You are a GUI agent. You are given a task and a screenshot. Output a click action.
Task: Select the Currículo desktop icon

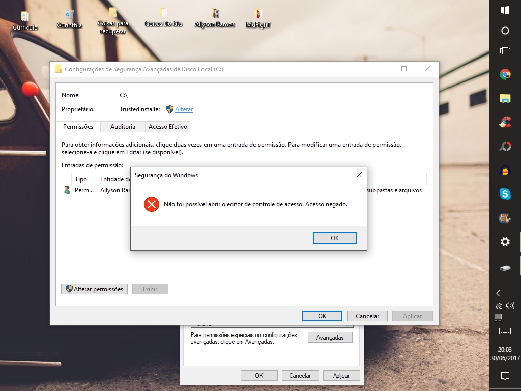25,20
